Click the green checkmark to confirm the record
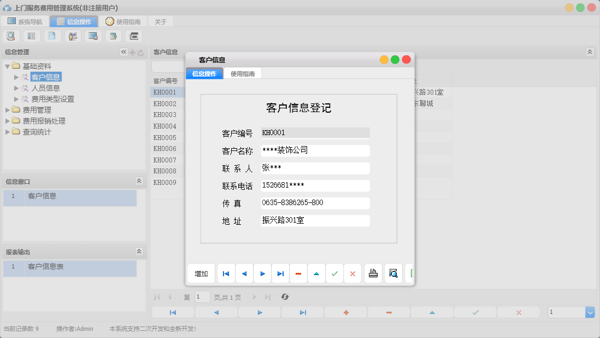Screen dimensions: 600x338 point(334,273)
